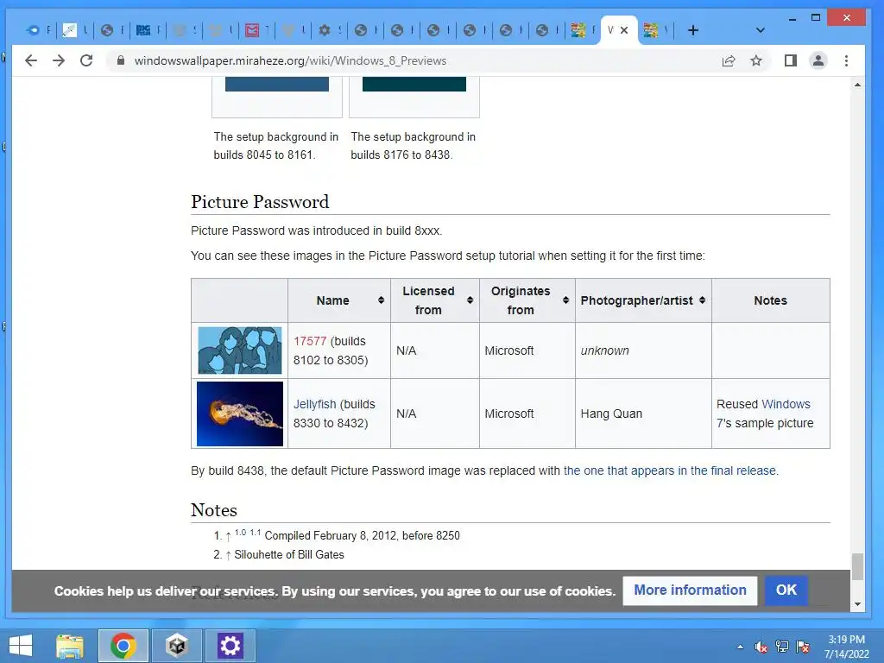The width and height of the screenshot is (884, 663).
Task: Sort table by Name column
Action: coord(381,300)
